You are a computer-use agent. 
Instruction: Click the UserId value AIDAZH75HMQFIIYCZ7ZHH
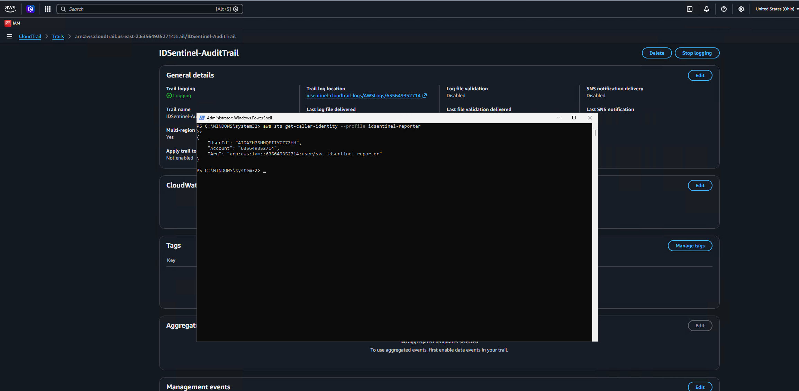coord(268,143)
